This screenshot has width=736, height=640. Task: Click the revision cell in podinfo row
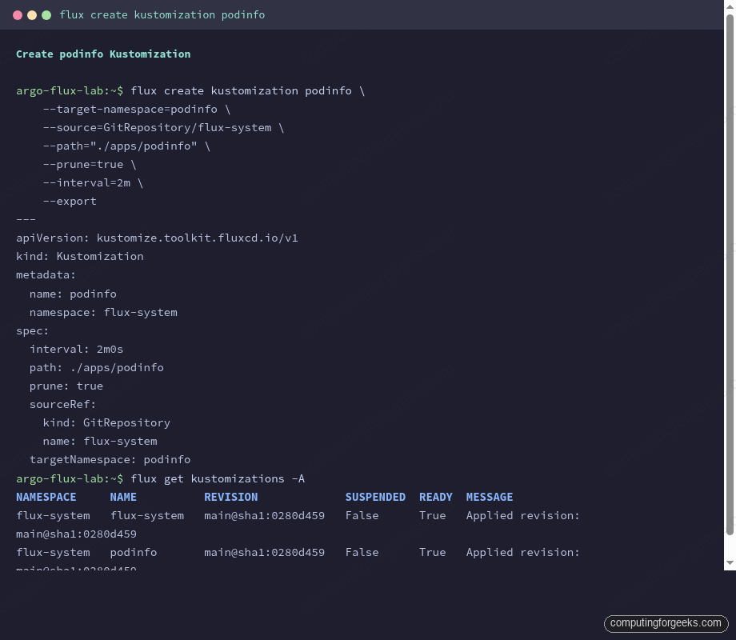pos(264,553)
